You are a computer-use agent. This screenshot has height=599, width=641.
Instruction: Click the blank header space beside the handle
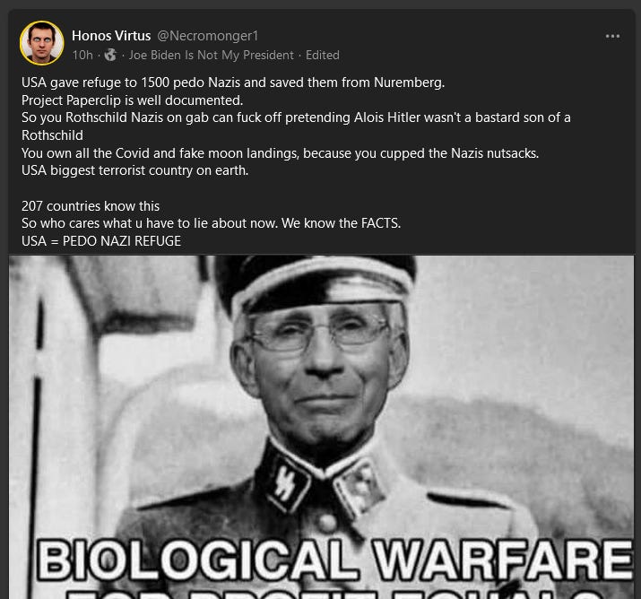click(429, 36)
